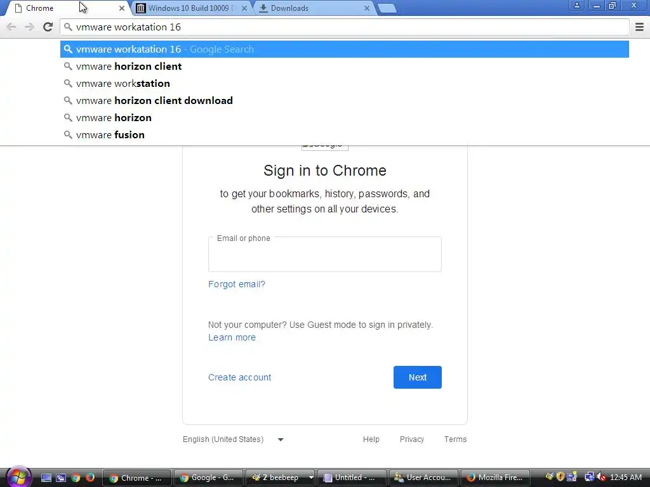Image resolution: width=650 pixels, height=487 pixels.
Task: Close the Windows 10 Build 10009 tab
Action: coord(244,8)
